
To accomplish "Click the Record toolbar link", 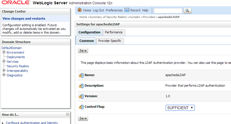I will point(135,10).
